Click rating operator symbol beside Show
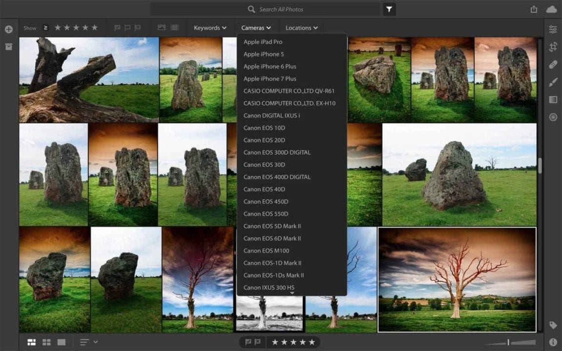 (x=45, y=28)
